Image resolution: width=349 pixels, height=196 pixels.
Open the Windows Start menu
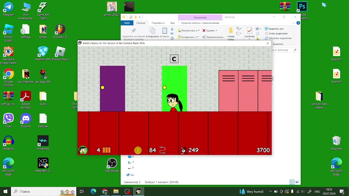tap(5, 191)
